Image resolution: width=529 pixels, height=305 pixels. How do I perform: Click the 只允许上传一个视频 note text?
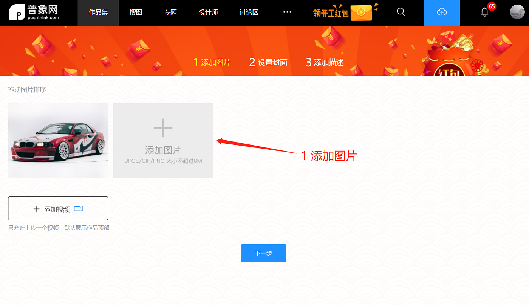click(x=59, y=228)
